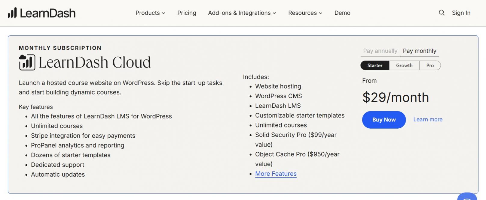The image size is (486, 200).
Task: Switch to Pay annually tab
Action: 380,51
